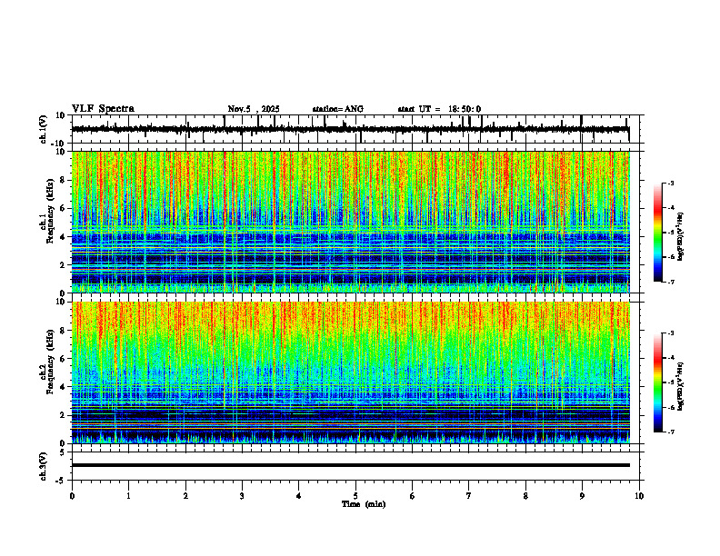Click the ch.1 color bar log(PSD) units label
The height and width of the screenshot is (556, 720).
pos(681,236)
